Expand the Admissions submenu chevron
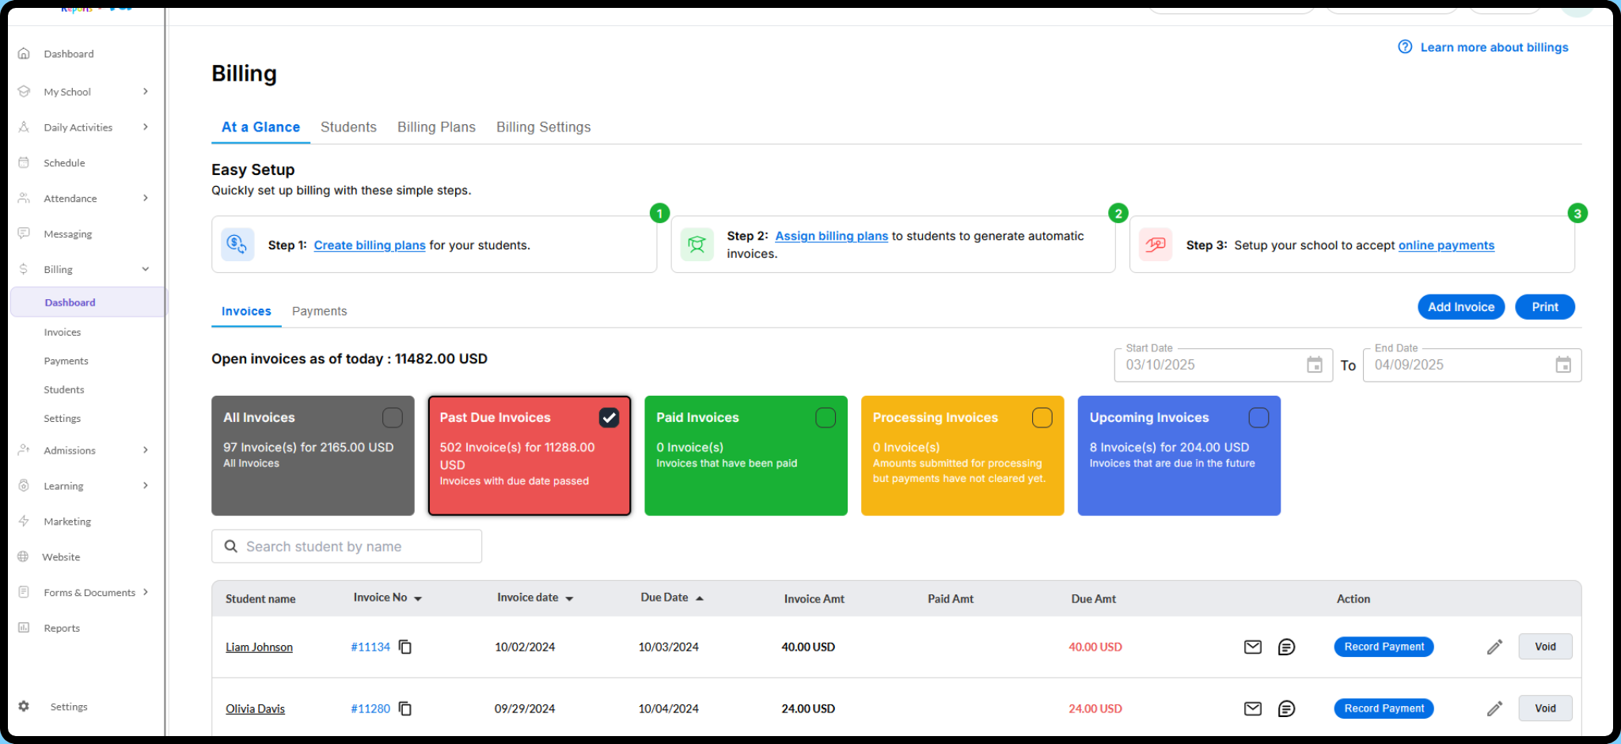Viewport: 1621px width, 744px height. tap(146, 450)
